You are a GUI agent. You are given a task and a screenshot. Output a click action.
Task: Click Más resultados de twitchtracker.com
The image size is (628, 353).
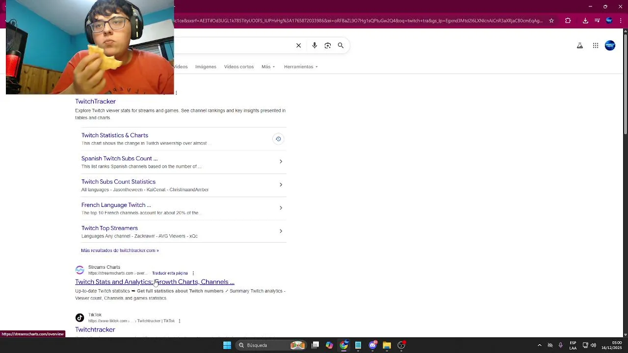[120, 251]
